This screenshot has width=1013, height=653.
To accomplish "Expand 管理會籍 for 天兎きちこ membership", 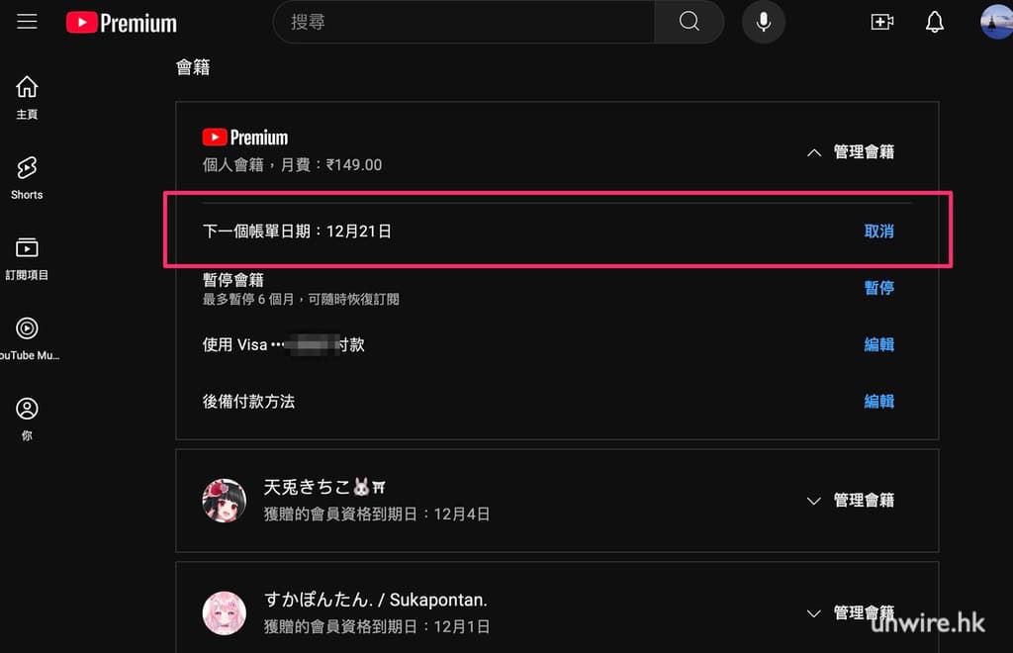I will (850, 501).
